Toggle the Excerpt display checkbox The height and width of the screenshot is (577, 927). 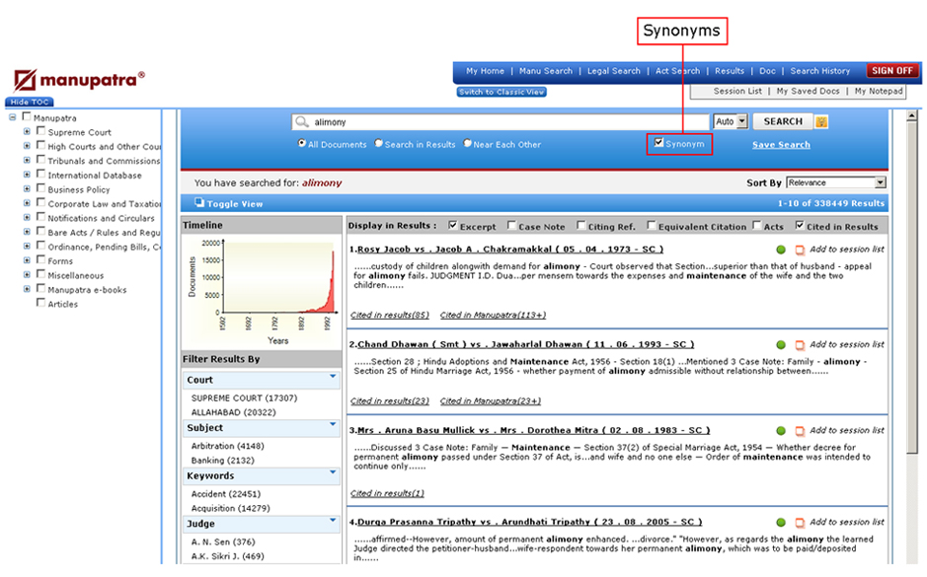point(453,225)
